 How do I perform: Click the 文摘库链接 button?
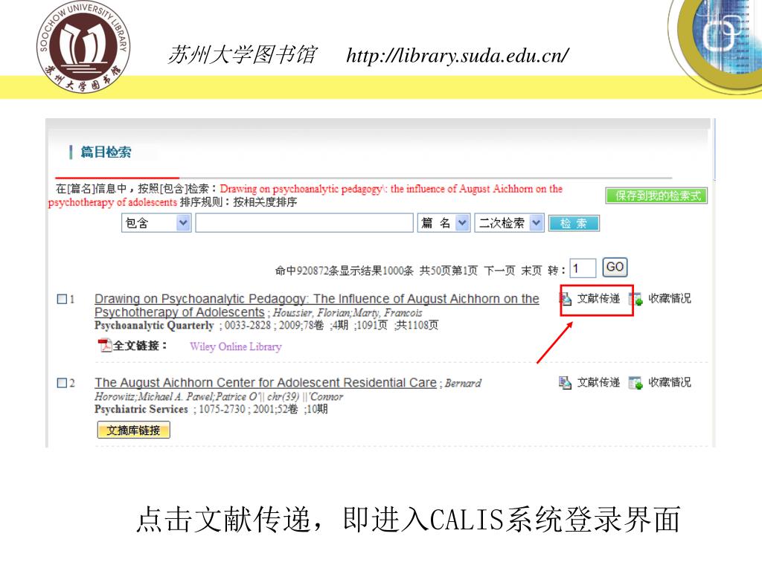pos(134,430)
